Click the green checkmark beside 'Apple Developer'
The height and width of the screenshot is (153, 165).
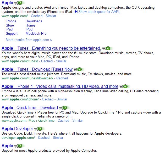(40, 129)
